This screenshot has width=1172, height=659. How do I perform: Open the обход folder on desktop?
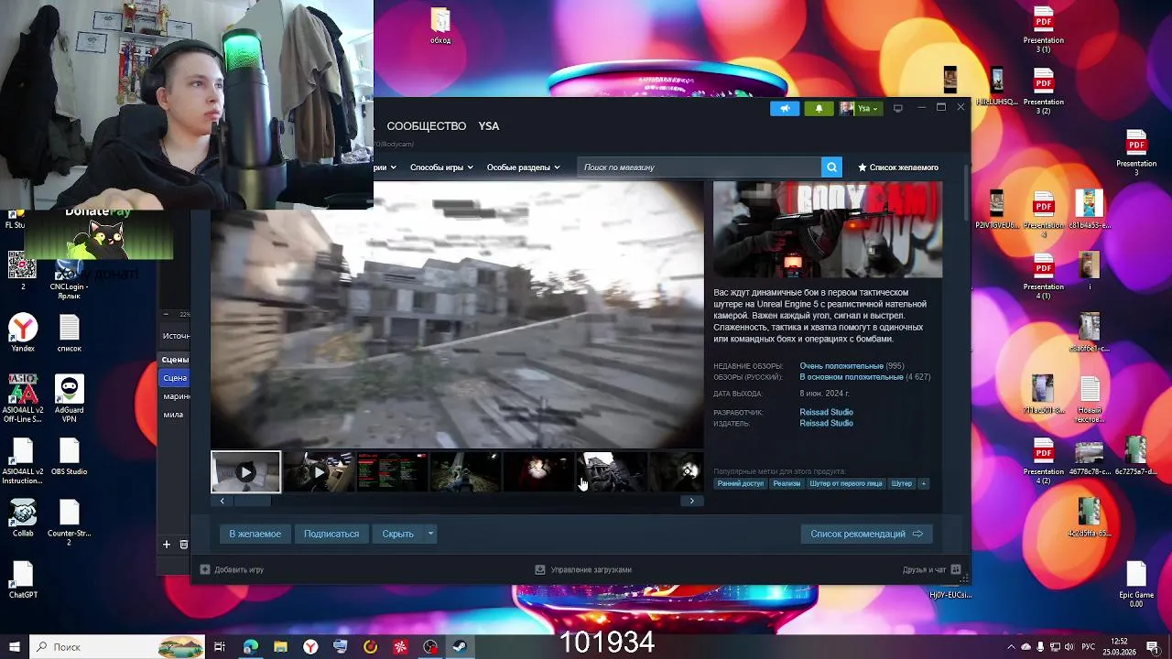(440, 26)
